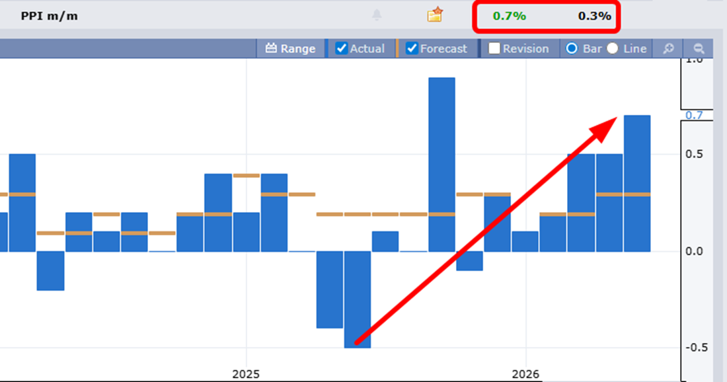Zoom in with the magnifier plus icon
Viewport: 727px width, 382px height.
pyautogui.click(x=669, y=48)
